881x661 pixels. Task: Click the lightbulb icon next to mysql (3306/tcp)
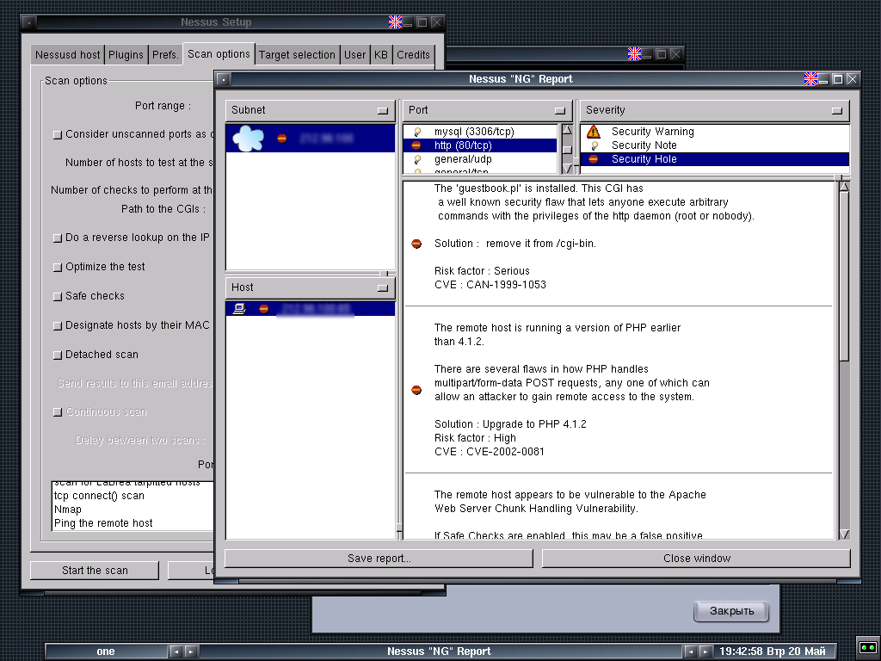[x=417, y=132]
